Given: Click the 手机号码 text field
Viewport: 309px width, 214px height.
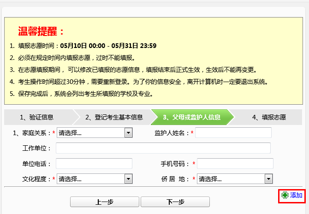Looking at the screenshot, I should [x=235, y=164].
